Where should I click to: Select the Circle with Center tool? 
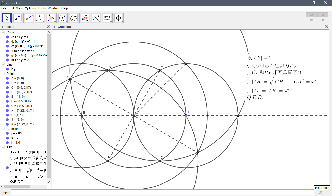62,18
